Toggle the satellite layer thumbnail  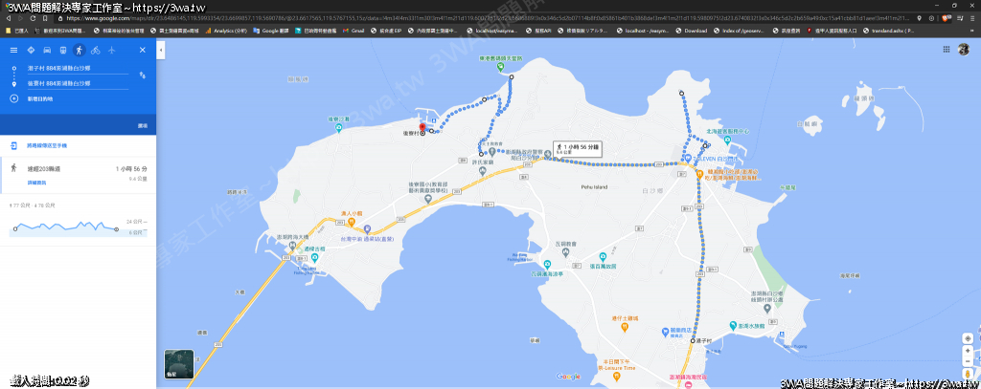[x=179, y=362]
